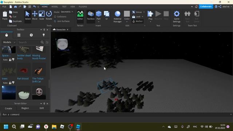Viewport: 233px width, 131px height.
Task: Switch to the TEST ribbon tab
Action: tap(64, 7)
